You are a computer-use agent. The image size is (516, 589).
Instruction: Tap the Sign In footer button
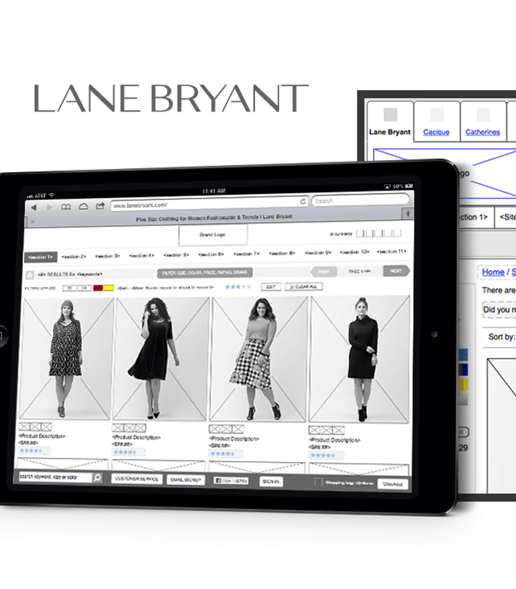coord(271,482)
